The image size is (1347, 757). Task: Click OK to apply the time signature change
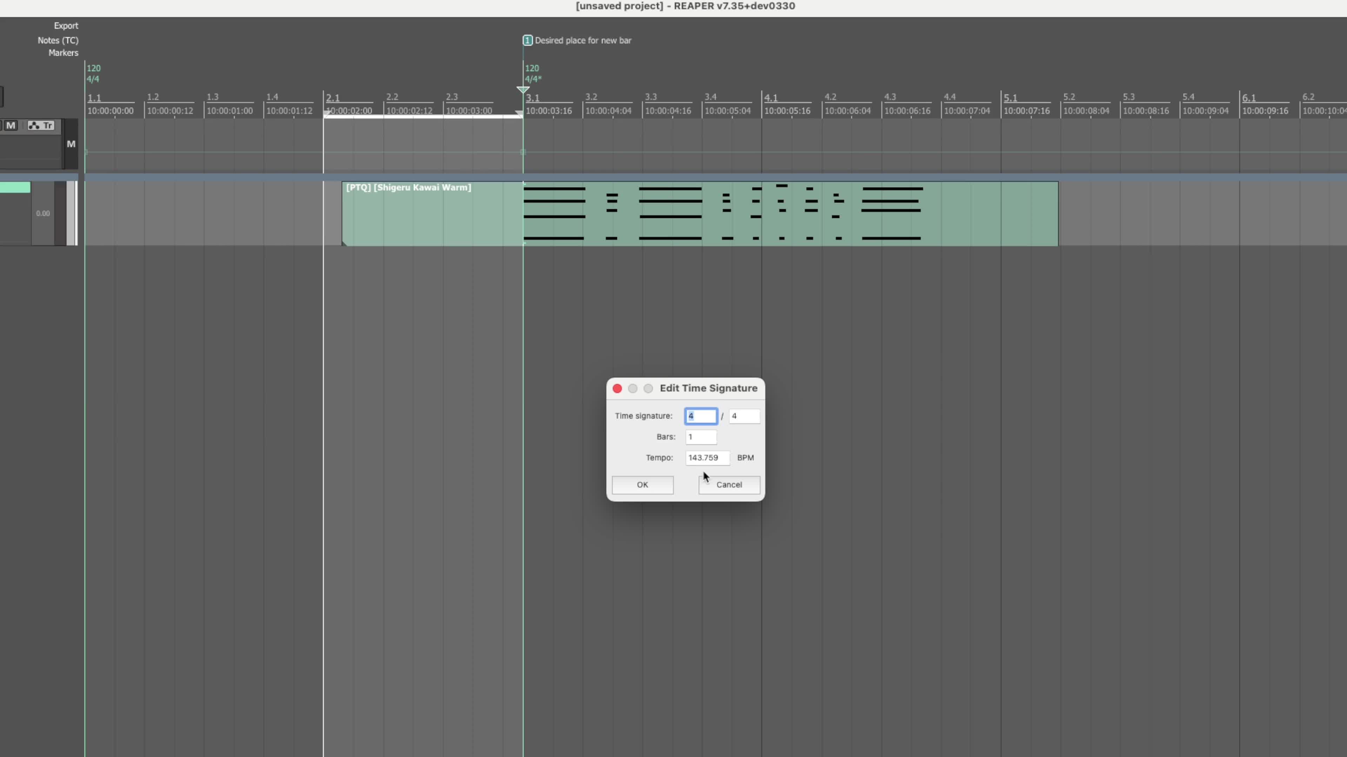pyautogui.click(x=642, y=485)
